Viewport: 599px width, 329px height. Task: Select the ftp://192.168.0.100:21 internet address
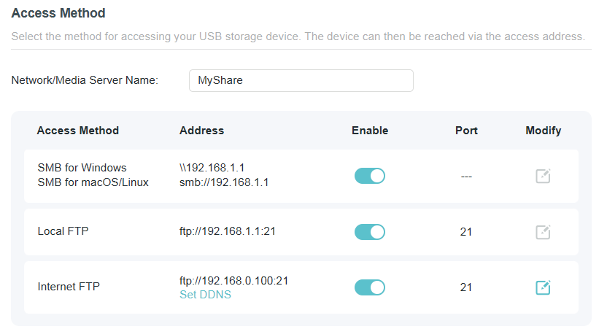click(234, 280)
